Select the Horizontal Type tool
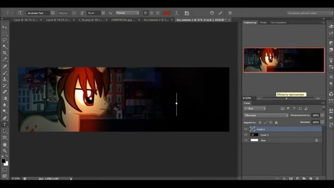 pyautogui.click(x=5, y=125)
